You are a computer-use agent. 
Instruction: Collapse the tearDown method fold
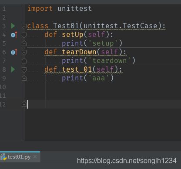pos(24,52)
